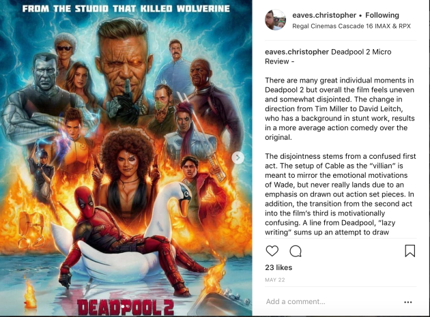Viewport: 430px width, 317px height.
Task: Open the MAY 22 post timestamp
Action: 275,280
